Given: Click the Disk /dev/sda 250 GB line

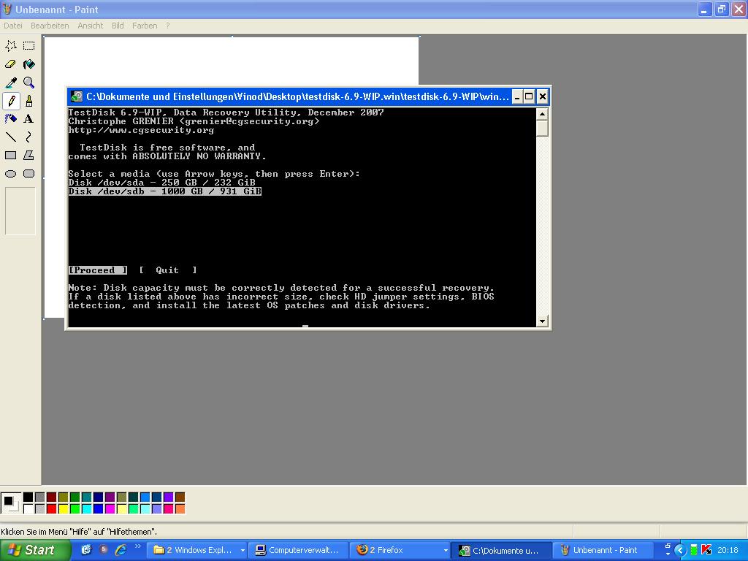Looking at the screenshot, I should (161, 182).
